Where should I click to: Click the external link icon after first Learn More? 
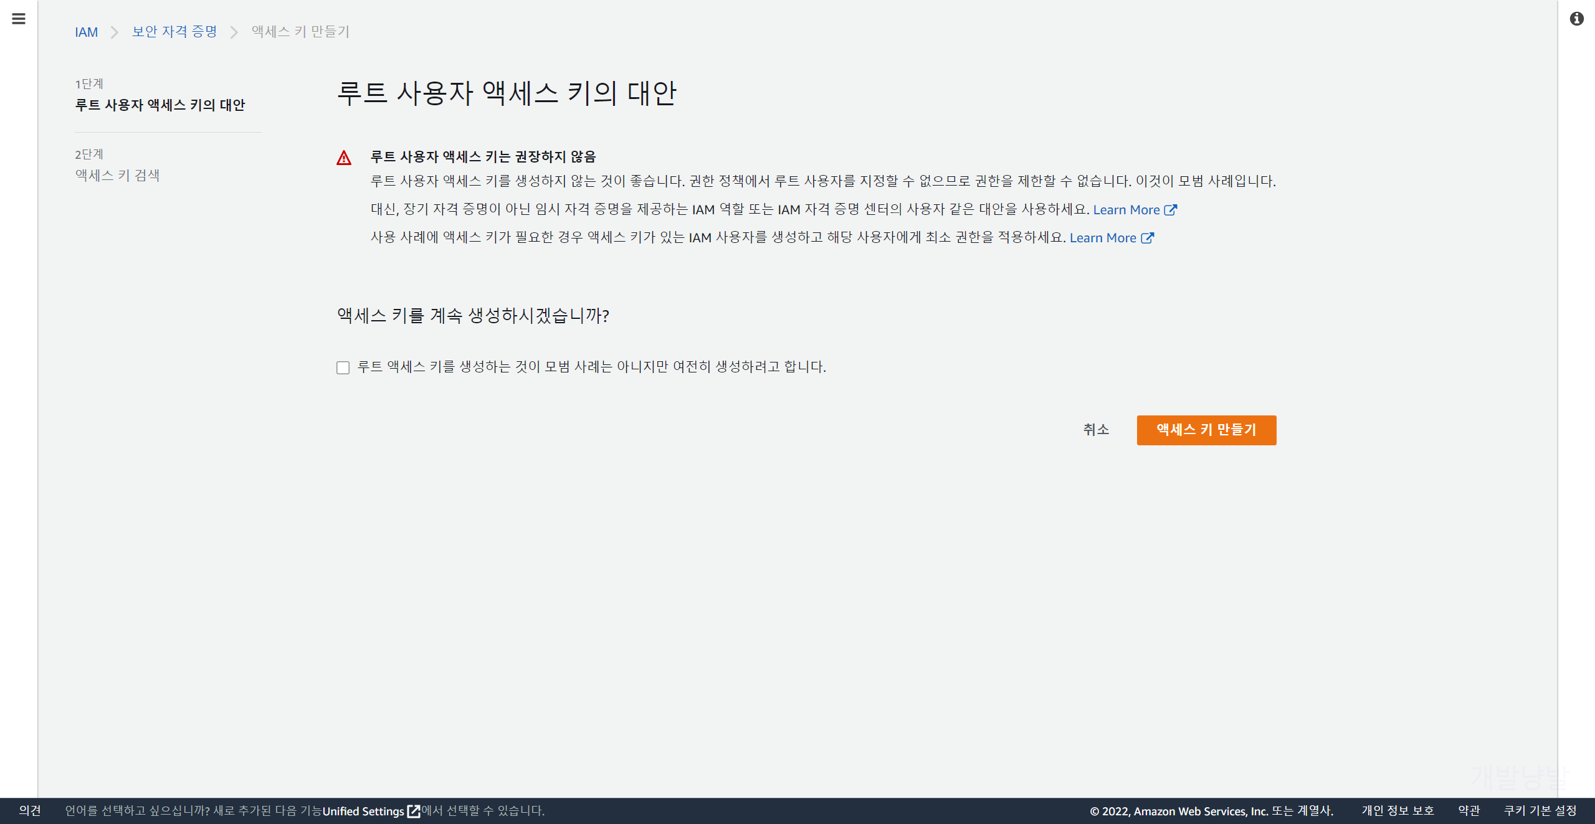1171,210
